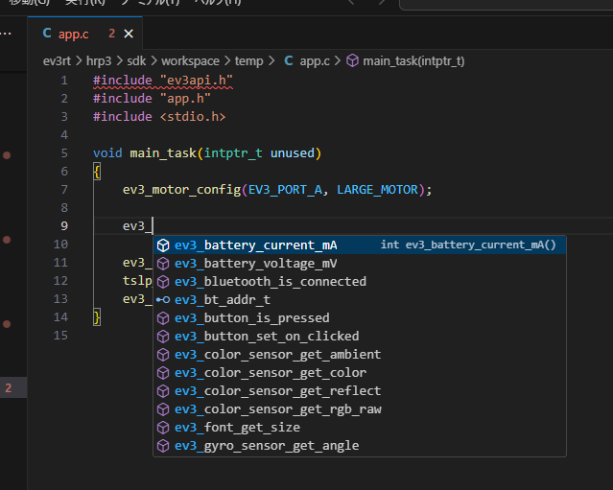613x490 pixels.
Task: Click the #include <stdio.h> line
Action: (x=159, y=117)
